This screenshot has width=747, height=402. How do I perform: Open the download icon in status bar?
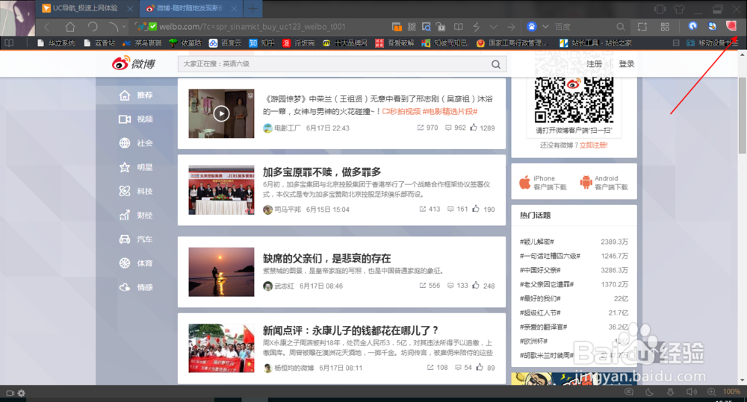[670, 392]
